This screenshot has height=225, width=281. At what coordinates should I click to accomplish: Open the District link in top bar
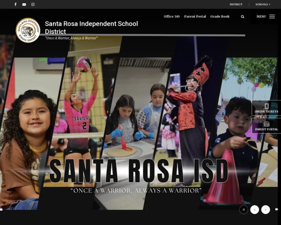click(236, 4)
